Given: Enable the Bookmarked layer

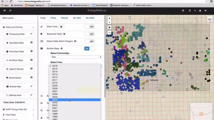Looking at the screenshot, I should (31, 77).
